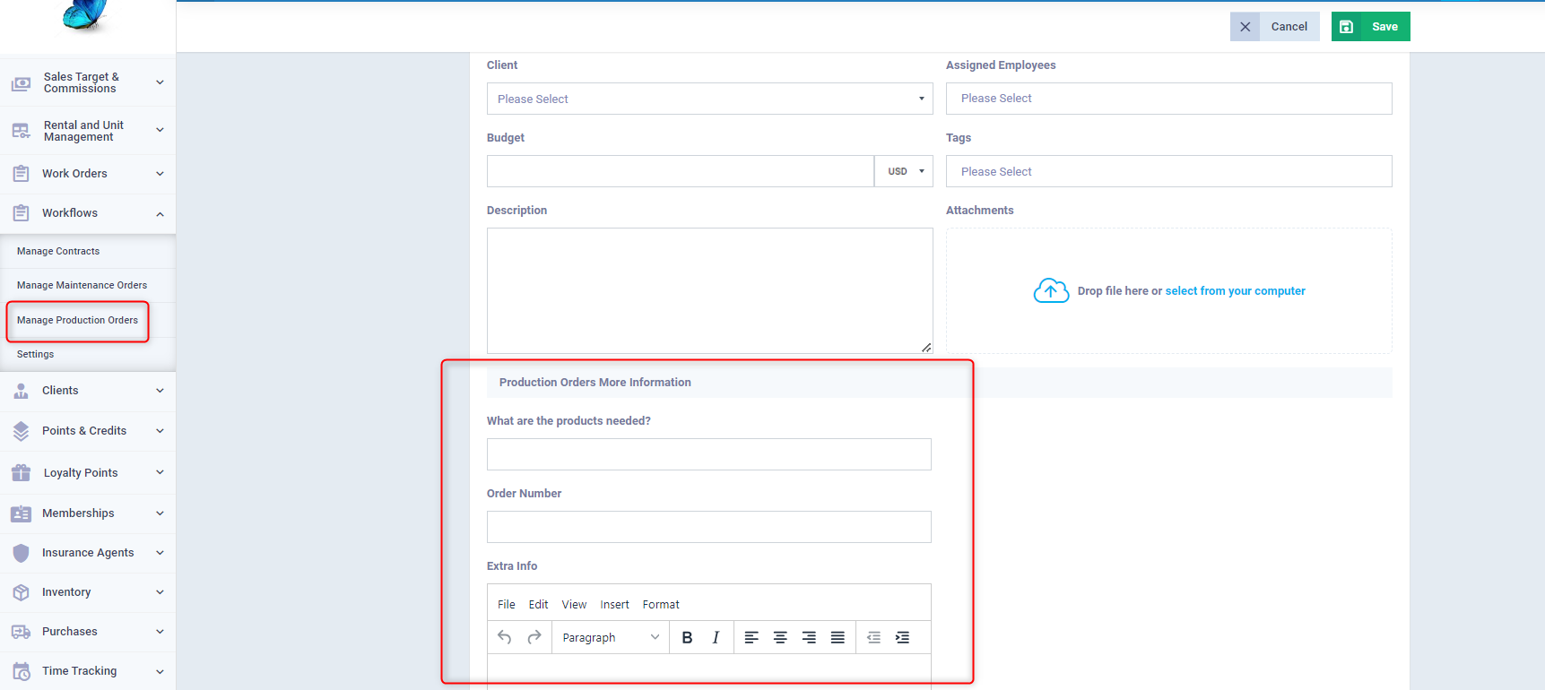This screenshot has width=1545, height=690.
Task: Open the Paragraph style dropdown
Action: pyautogui.click(x=610, y=637)
